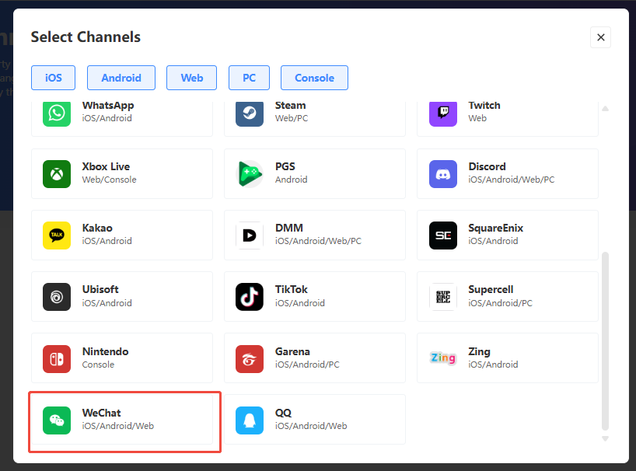Click the Twitch channel icon
Screen dimensions: 636x471
[442, 113]
